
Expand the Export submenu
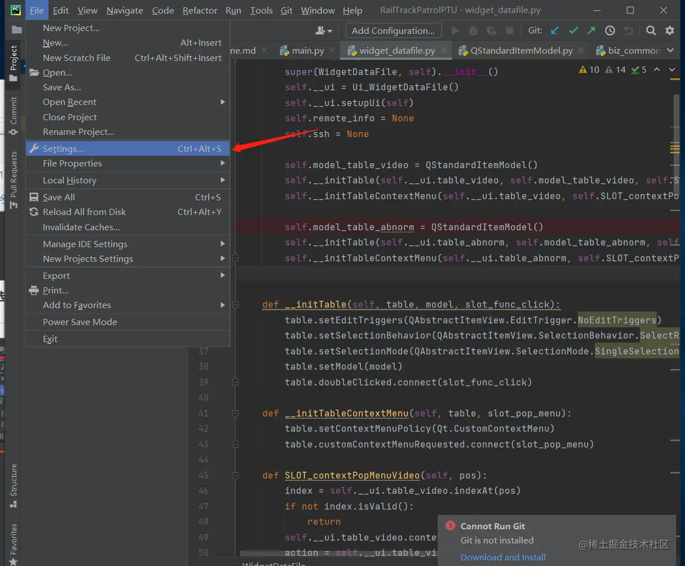click(223, 275)
